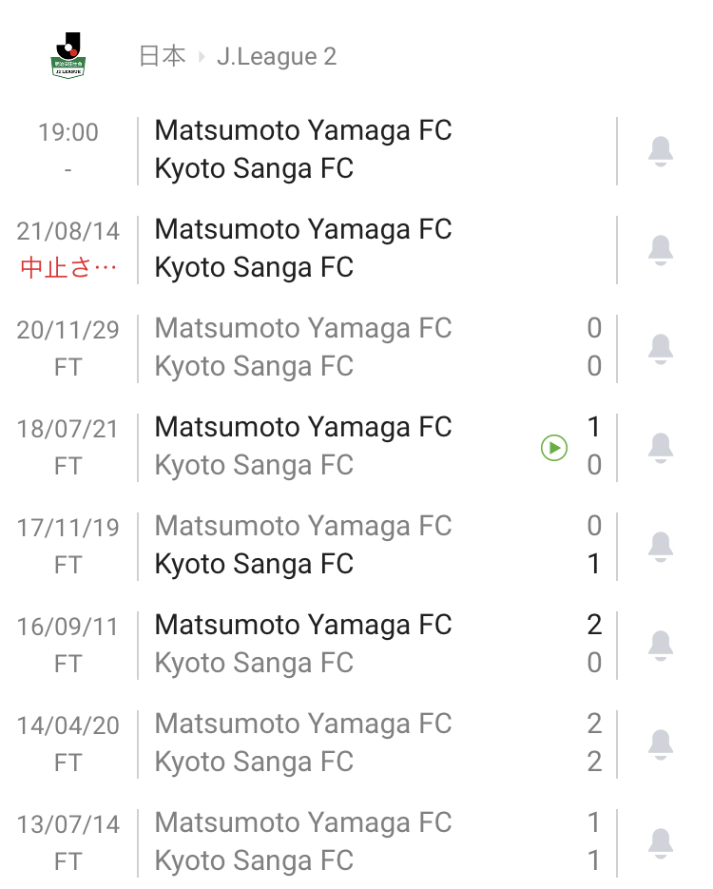Viewport: 713px width, 889px height.
Task: Open the 14/04/20 match date row
Action: 68,725
